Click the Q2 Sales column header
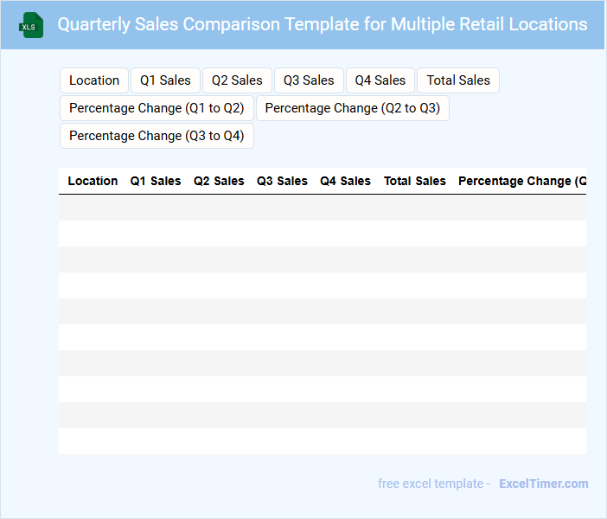Viewport: 607px width, 519px height. 219,181
